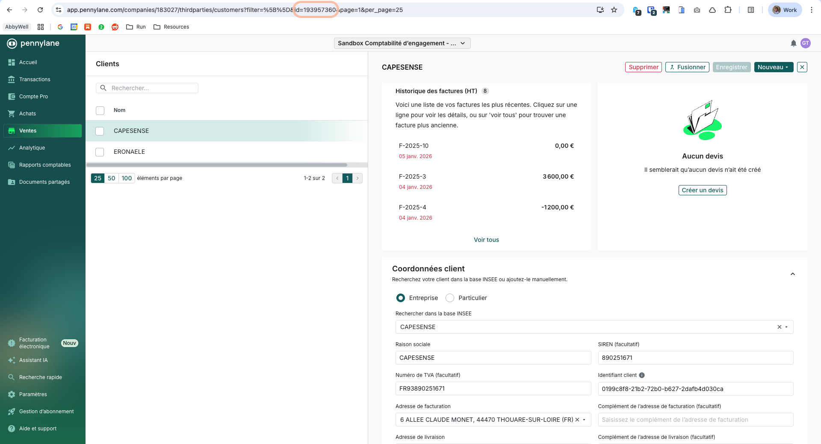Tick the checkbox for ERONAELE row

pyautogui.click(x=100, y=152)
